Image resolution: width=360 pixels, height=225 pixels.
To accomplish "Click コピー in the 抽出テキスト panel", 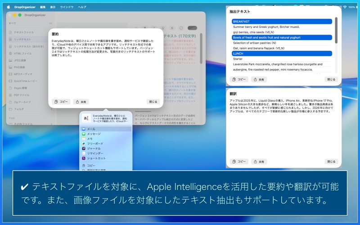I will point(239,80).
